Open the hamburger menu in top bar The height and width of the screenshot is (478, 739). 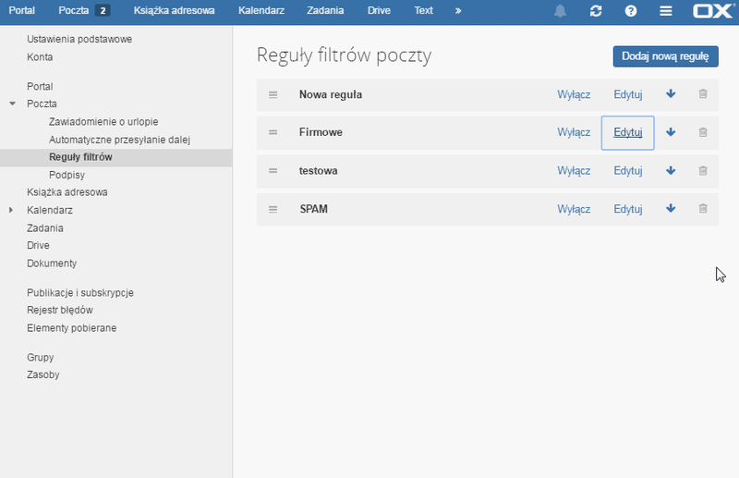tap(665, 11)
